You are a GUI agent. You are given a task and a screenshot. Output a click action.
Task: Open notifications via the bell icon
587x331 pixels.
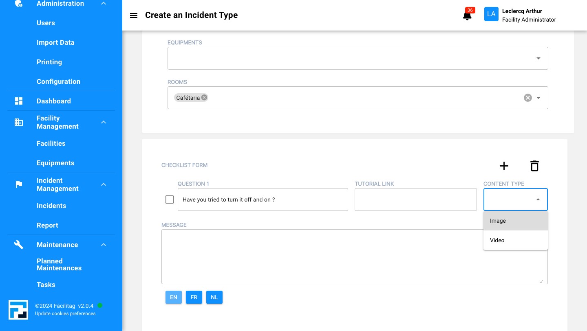coord(467,15)
